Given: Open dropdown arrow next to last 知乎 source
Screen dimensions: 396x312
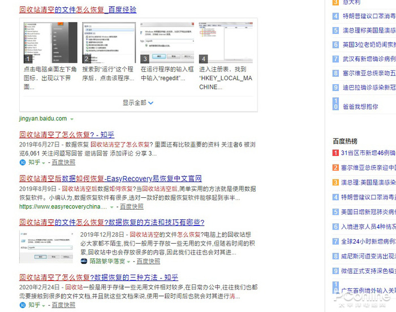Looking at the screenshot, I should [44, 305].
